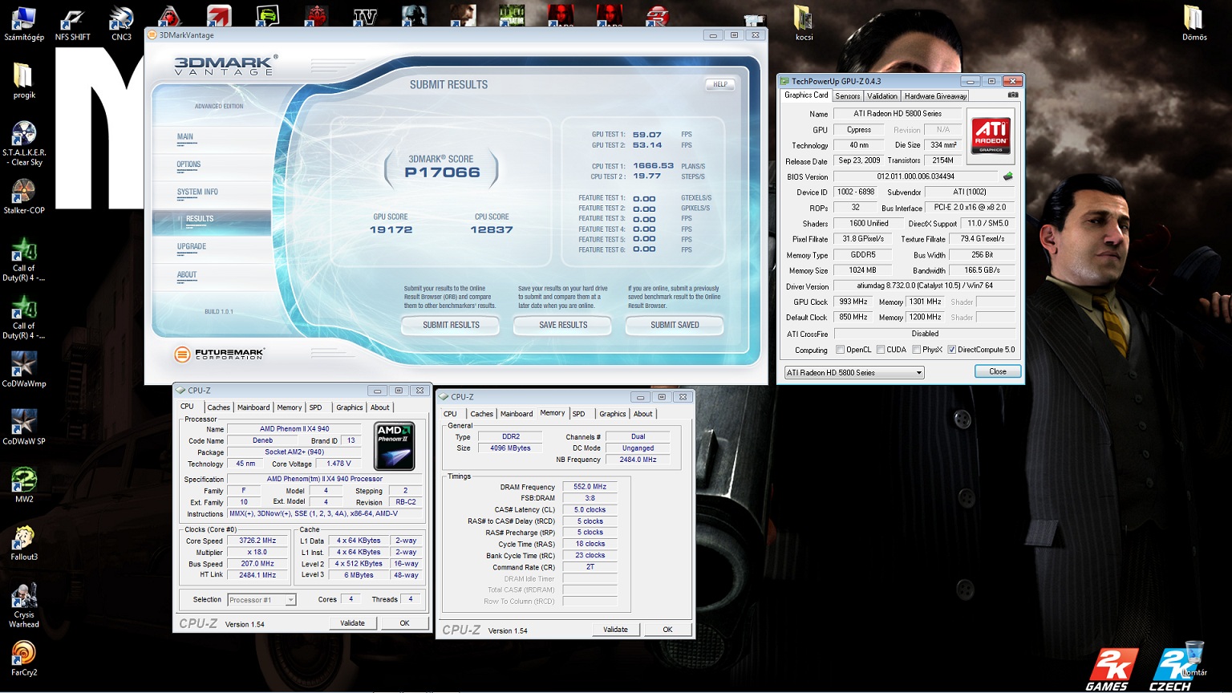Go to MAIN in the 3DMark sidebar
Viewport: 1232px width, 693px height.
coord(185,137)
